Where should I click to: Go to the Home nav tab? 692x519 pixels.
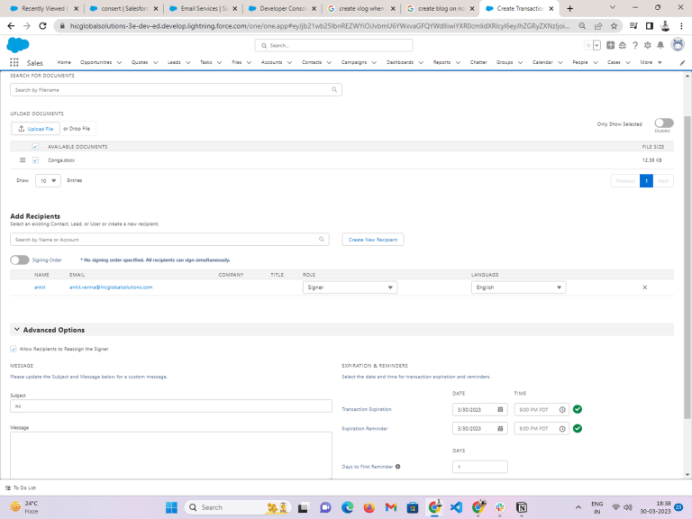pos(64,62)
